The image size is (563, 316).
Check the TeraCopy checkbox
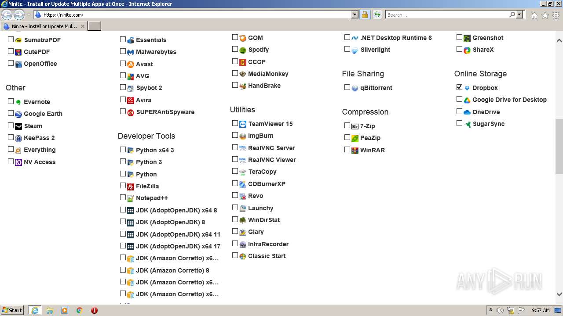[235, 171]
